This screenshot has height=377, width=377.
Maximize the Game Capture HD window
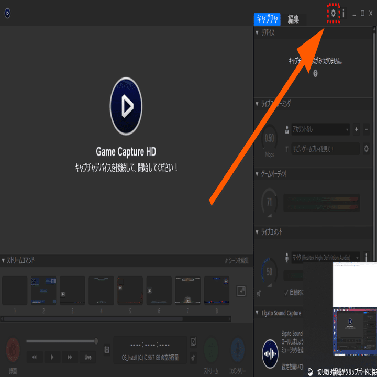pos(362,13)
